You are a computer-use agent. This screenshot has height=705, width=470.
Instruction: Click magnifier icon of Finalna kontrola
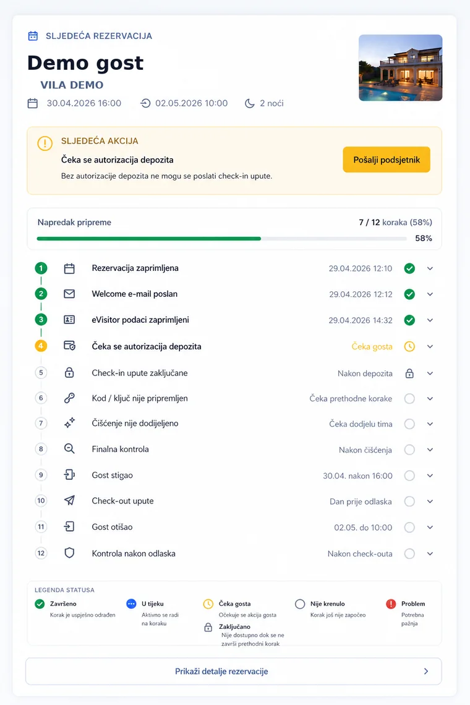pos(69,449)
